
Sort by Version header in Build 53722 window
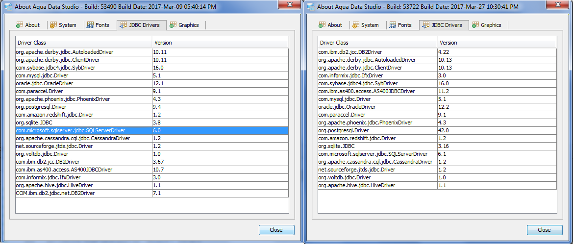coord(497,43)
